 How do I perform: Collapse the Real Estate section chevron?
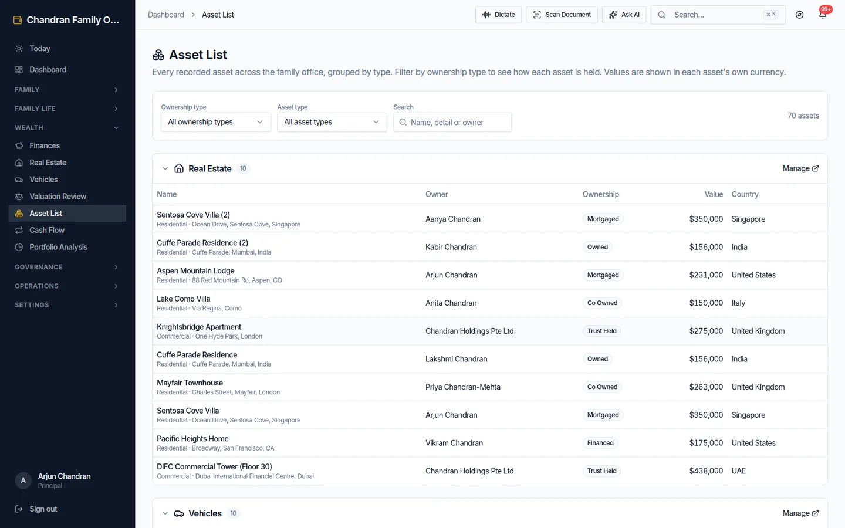[165, 168]
